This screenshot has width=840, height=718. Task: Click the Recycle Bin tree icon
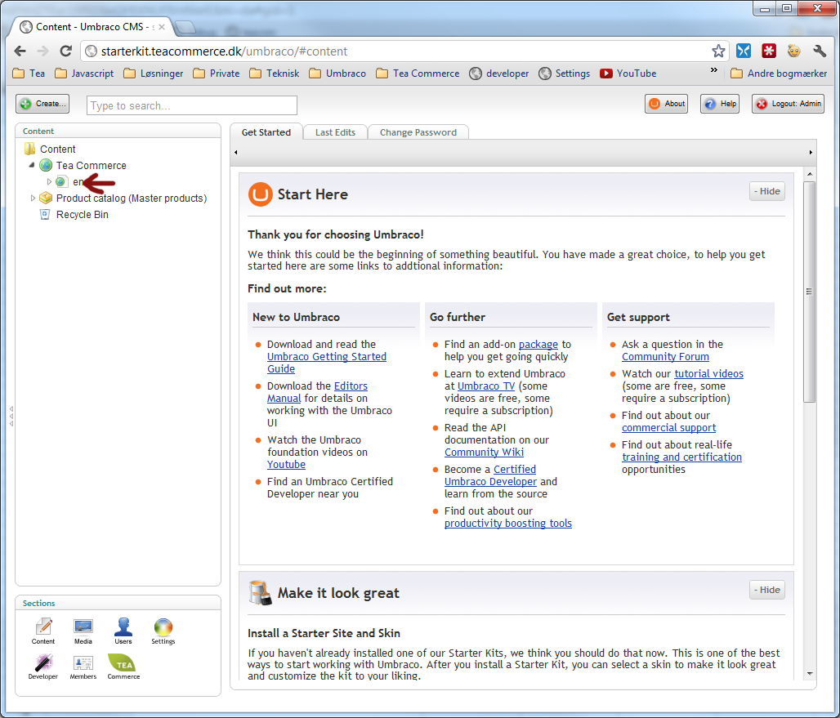46,214
